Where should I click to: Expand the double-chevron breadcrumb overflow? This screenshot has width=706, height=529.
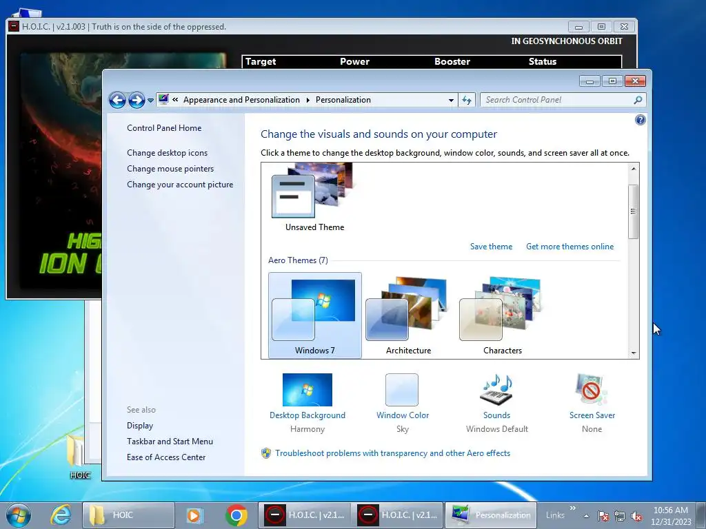point(175,100)
